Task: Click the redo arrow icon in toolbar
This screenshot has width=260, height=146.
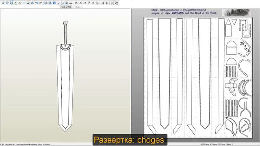Action: click(41, 3)
